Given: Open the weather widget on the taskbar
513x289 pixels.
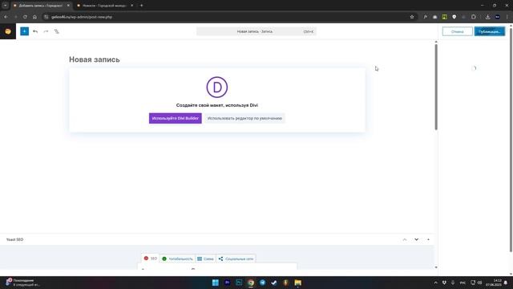Looking at the screenshot, I should (22, 283).
